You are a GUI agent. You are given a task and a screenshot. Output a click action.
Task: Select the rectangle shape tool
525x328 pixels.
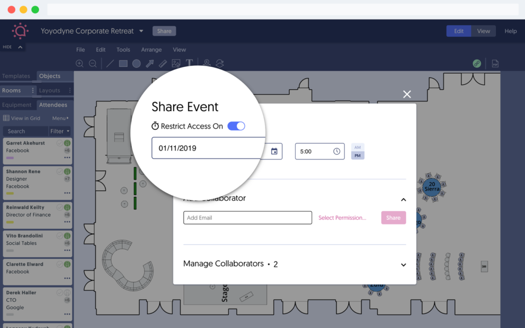click(x=123, y=64)
